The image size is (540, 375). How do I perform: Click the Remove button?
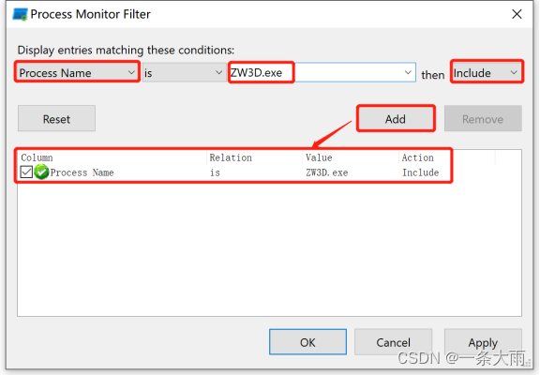[x=483, y=119]
